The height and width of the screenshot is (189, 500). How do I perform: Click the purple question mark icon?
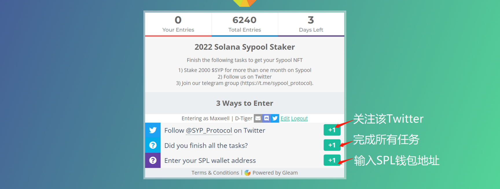click(x=153, y=160)
